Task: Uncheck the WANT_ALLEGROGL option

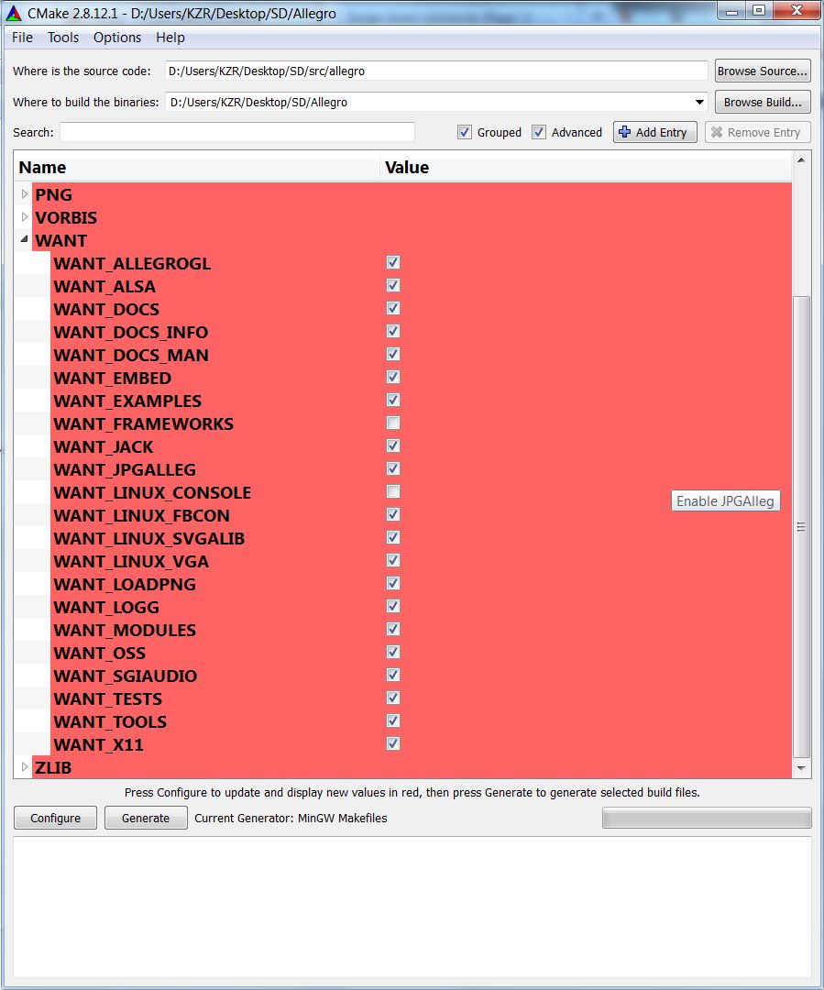Action: (392, 263)
